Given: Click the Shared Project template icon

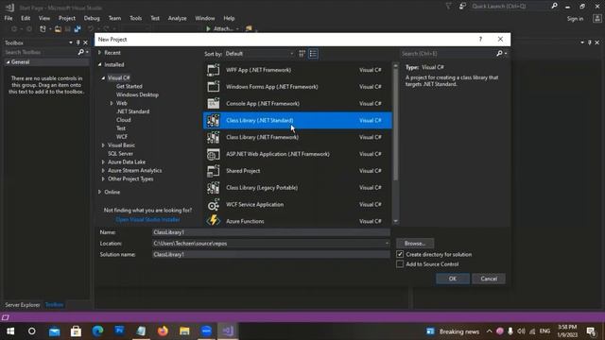Looking at the screenshot, I should [213, 171].
